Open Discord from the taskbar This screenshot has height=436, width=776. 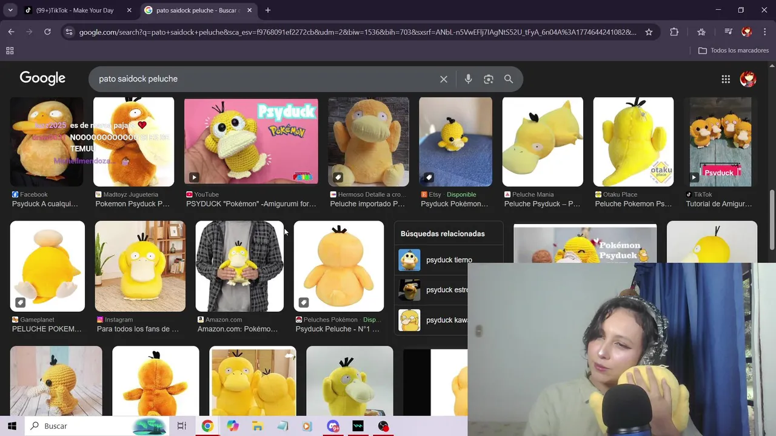(333, 426)
